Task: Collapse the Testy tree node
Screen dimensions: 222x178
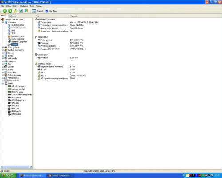Action: click(x=3, y=84)
